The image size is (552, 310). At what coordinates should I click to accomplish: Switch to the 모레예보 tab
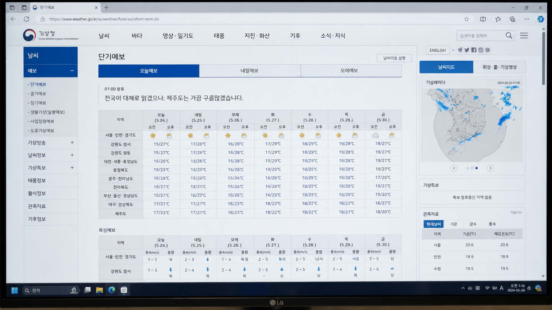(351, 71)
